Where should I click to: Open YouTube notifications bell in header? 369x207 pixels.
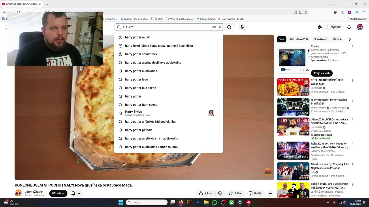[349, 27]
